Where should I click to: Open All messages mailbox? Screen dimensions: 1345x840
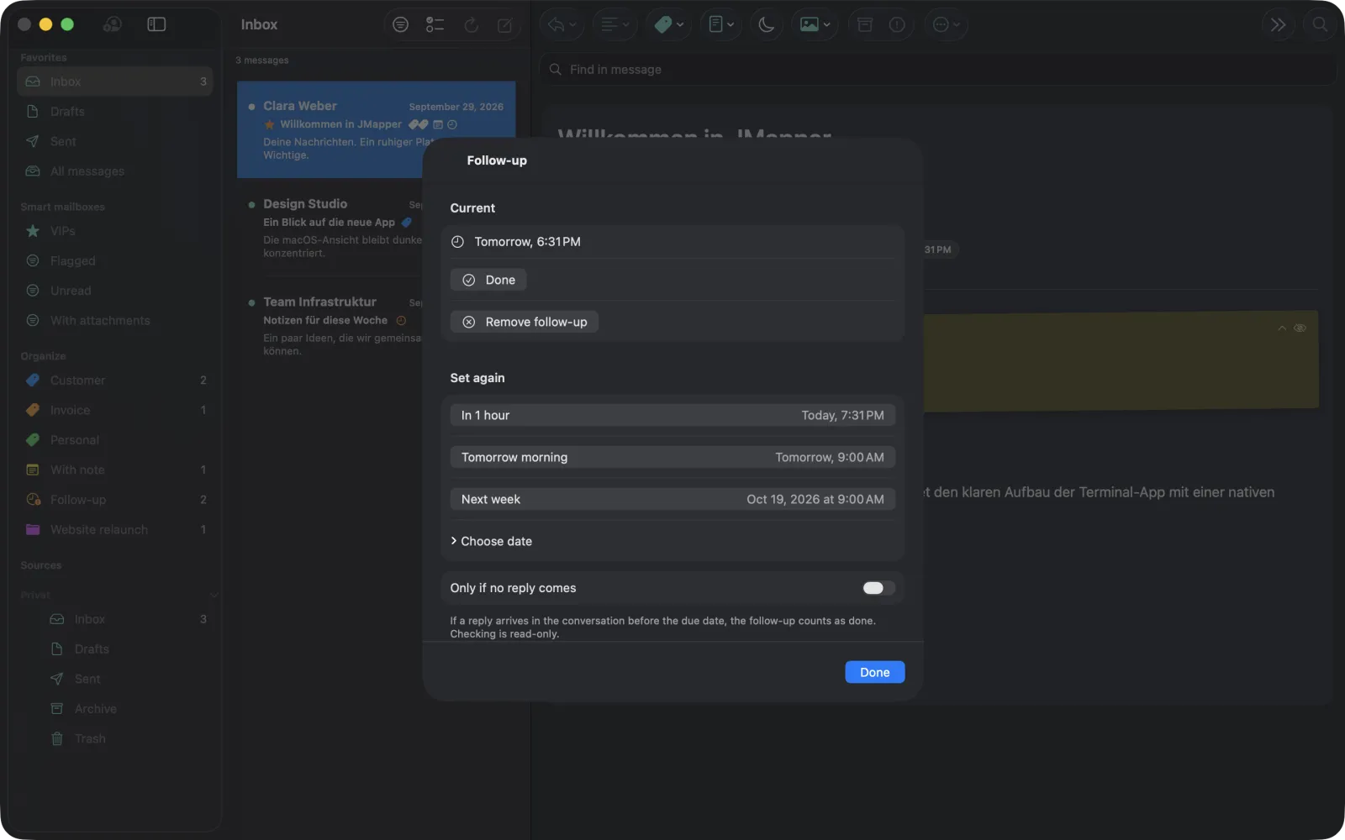pyautogui.click(x=115, y=171)
